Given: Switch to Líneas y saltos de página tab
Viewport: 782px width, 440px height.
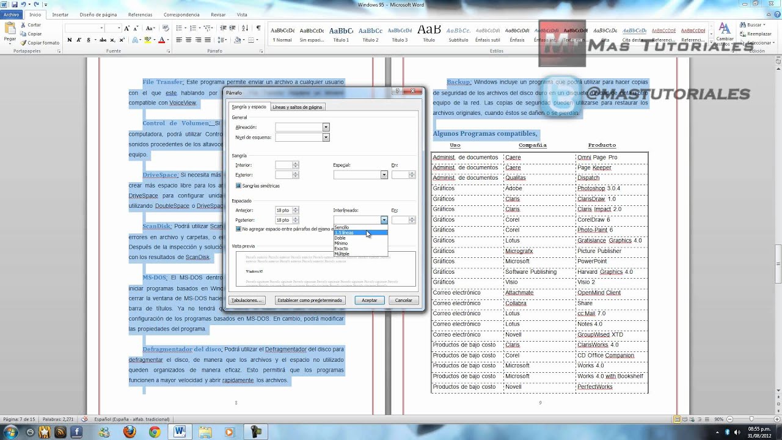Looking at the screenshot, I should click(x=297, y=107).
